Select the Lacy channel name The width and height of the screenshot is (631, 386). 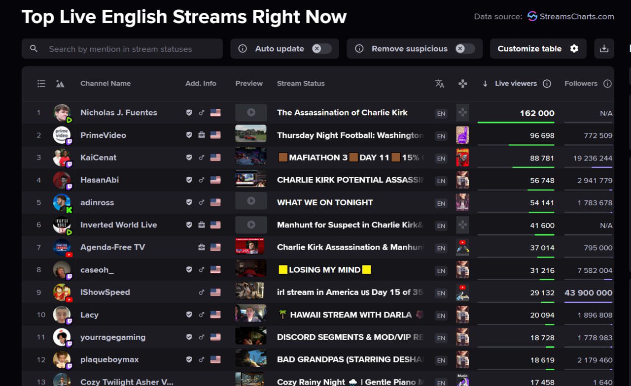click(89, 315)
